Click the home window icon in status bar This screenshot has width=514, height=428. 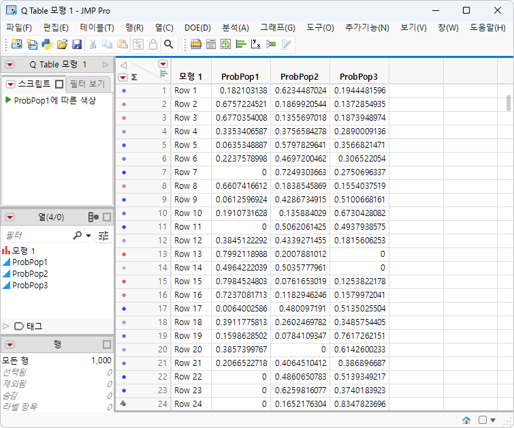coord(466,420)
